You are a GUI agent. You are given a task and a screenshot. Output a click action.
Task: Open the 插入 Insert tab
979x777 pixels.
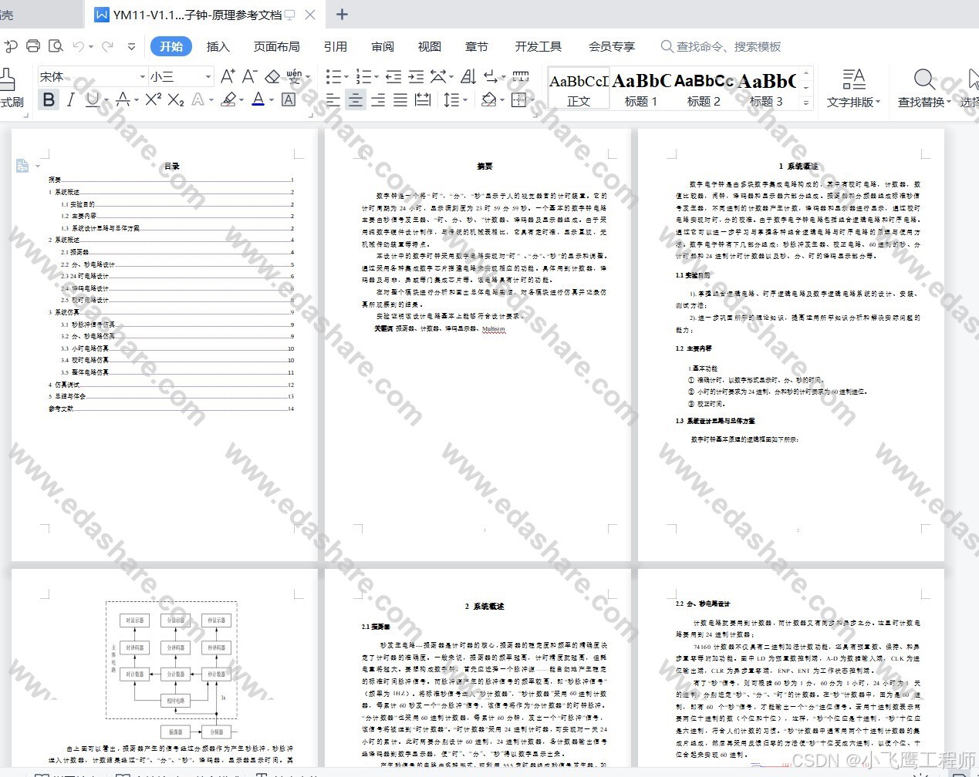click(218, 46)
